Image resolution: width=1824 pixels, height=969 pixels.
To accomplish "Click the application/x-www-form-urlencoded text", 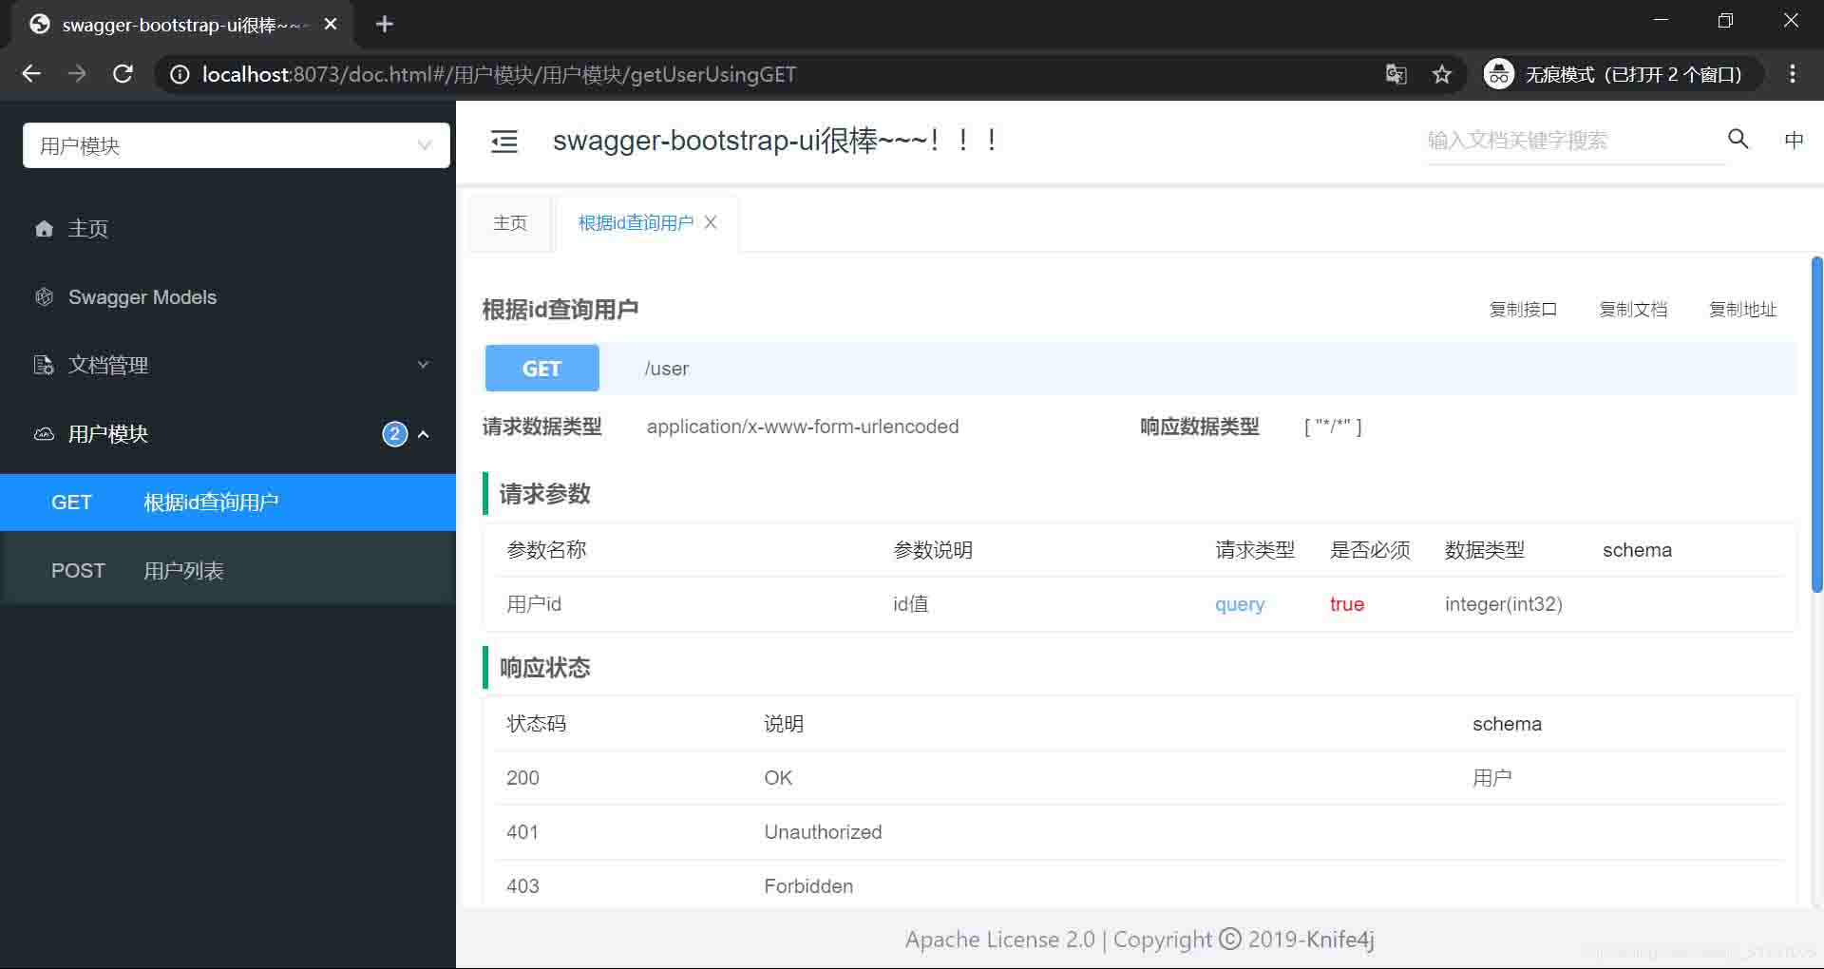I will coord(803,427).
